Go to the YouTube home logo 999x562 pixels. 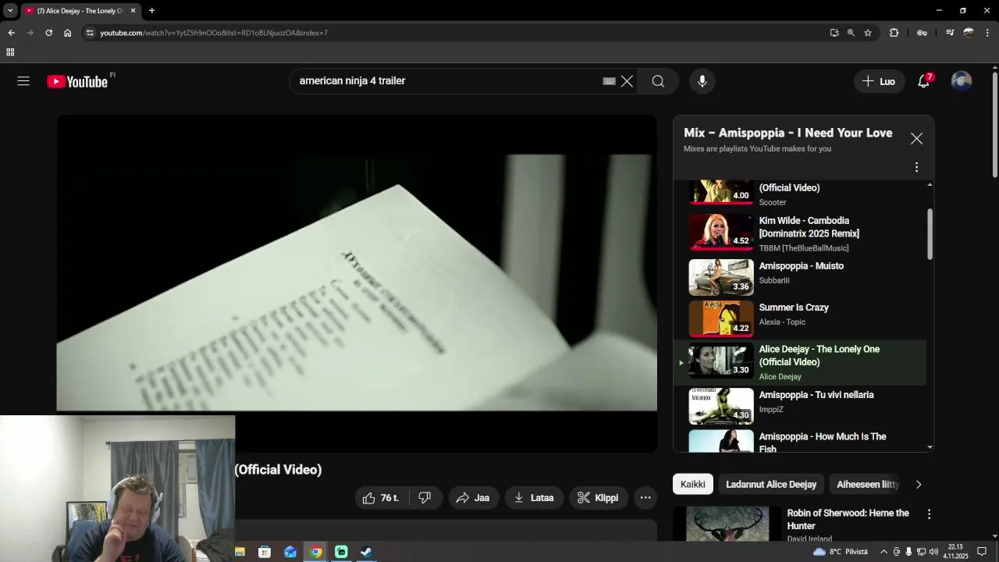[77, 81]
